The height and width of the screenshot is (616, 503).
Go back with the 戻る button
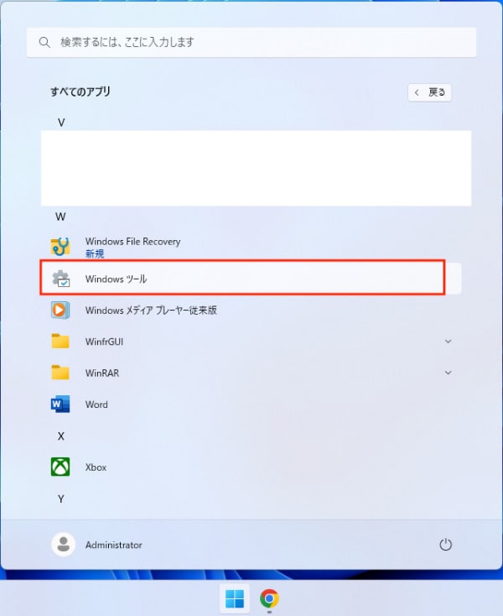[429, 92]
